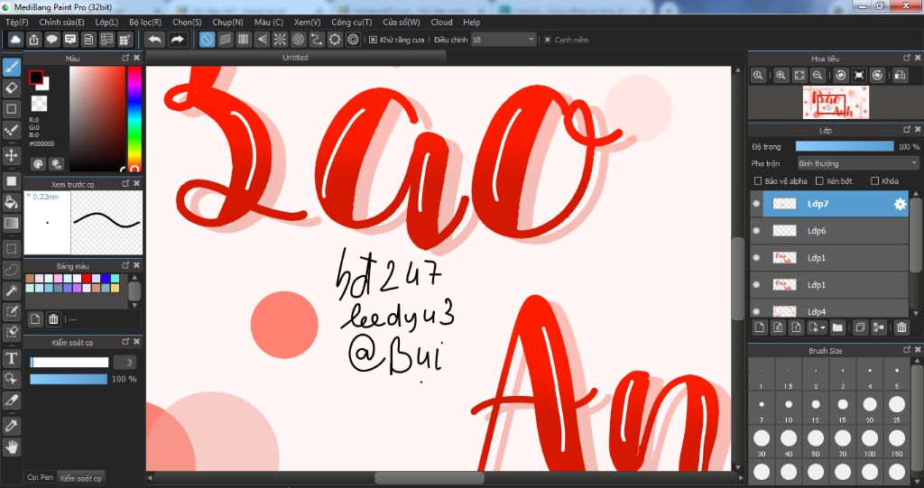This screenshot has width=924, height=488.
Task: Zoom in on navigator panel
Action: pos(781,76)
